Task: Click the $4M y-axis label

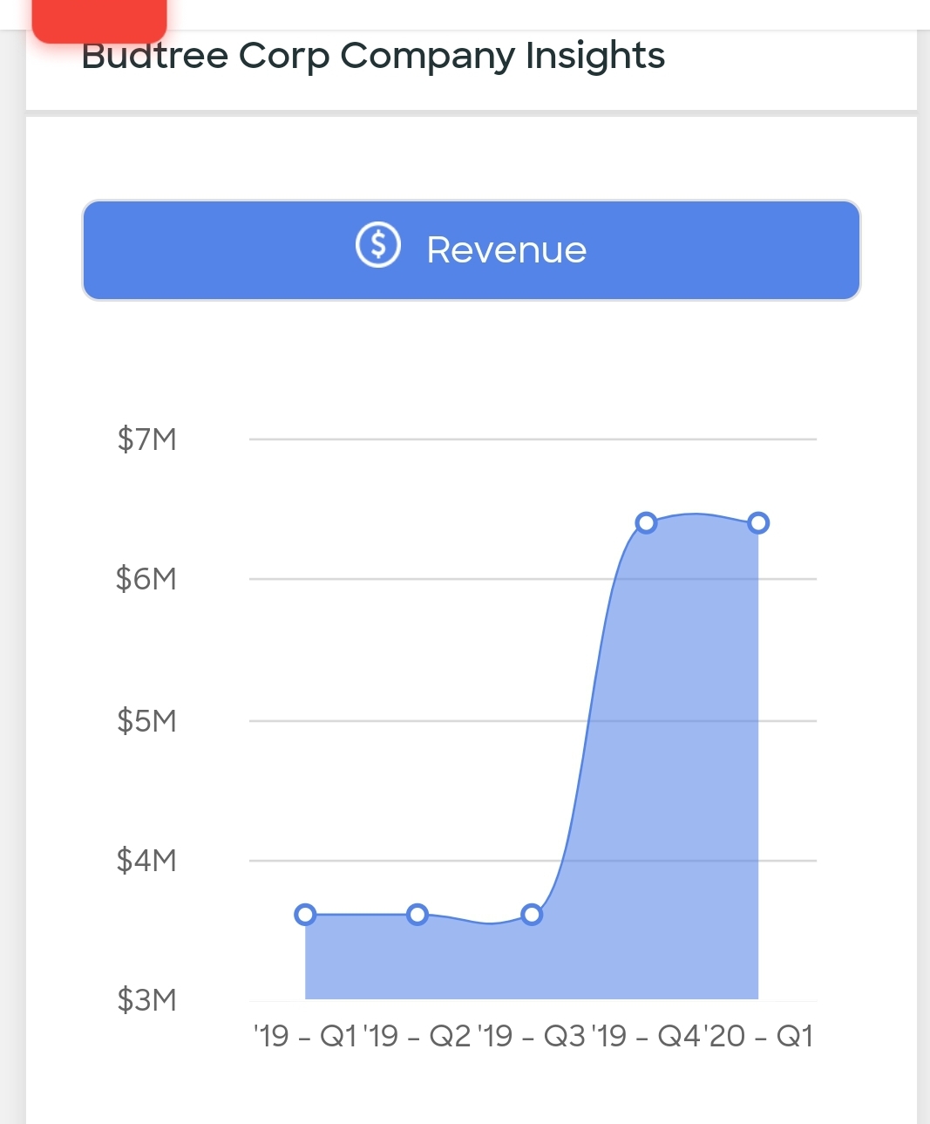Action: tap(146, 861)
